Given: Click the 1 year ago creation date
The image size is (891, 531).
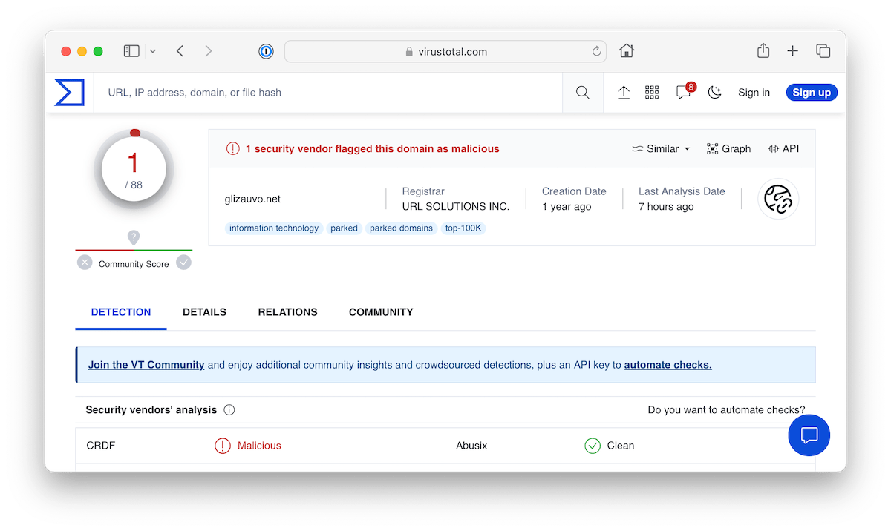Looking at the screenshot, I should coord(567,207).
